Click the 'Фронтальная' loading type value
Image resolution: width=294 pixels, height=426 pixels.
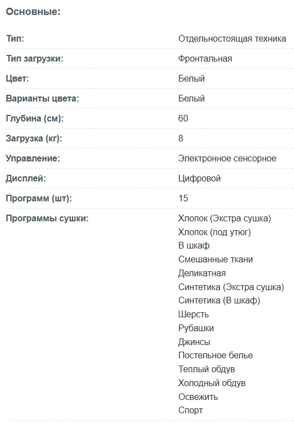205,58
